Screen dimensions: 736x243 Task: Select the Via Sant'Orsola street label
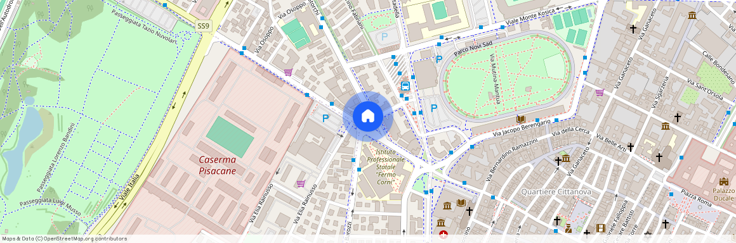click(x=704, y=89)
